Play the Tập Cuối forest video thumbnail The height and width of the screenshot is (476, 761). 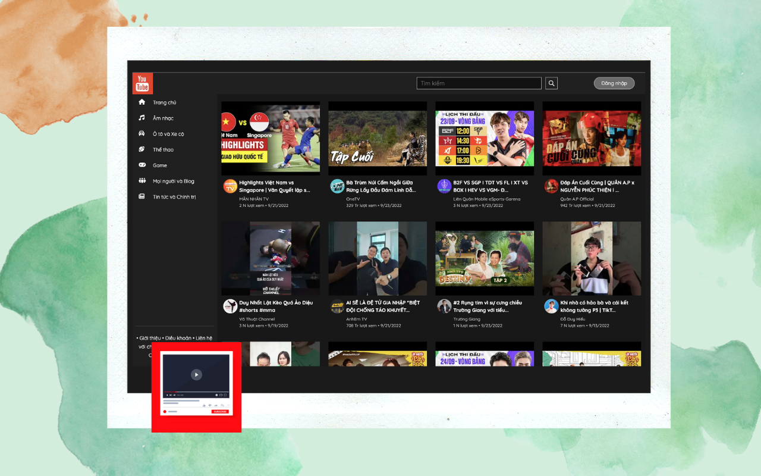click(378, 138)
